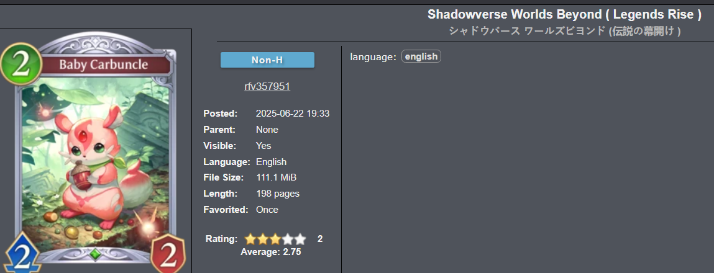The image size is (714, 273).
Task: Click the first rating star
Action: click(250, 239)
